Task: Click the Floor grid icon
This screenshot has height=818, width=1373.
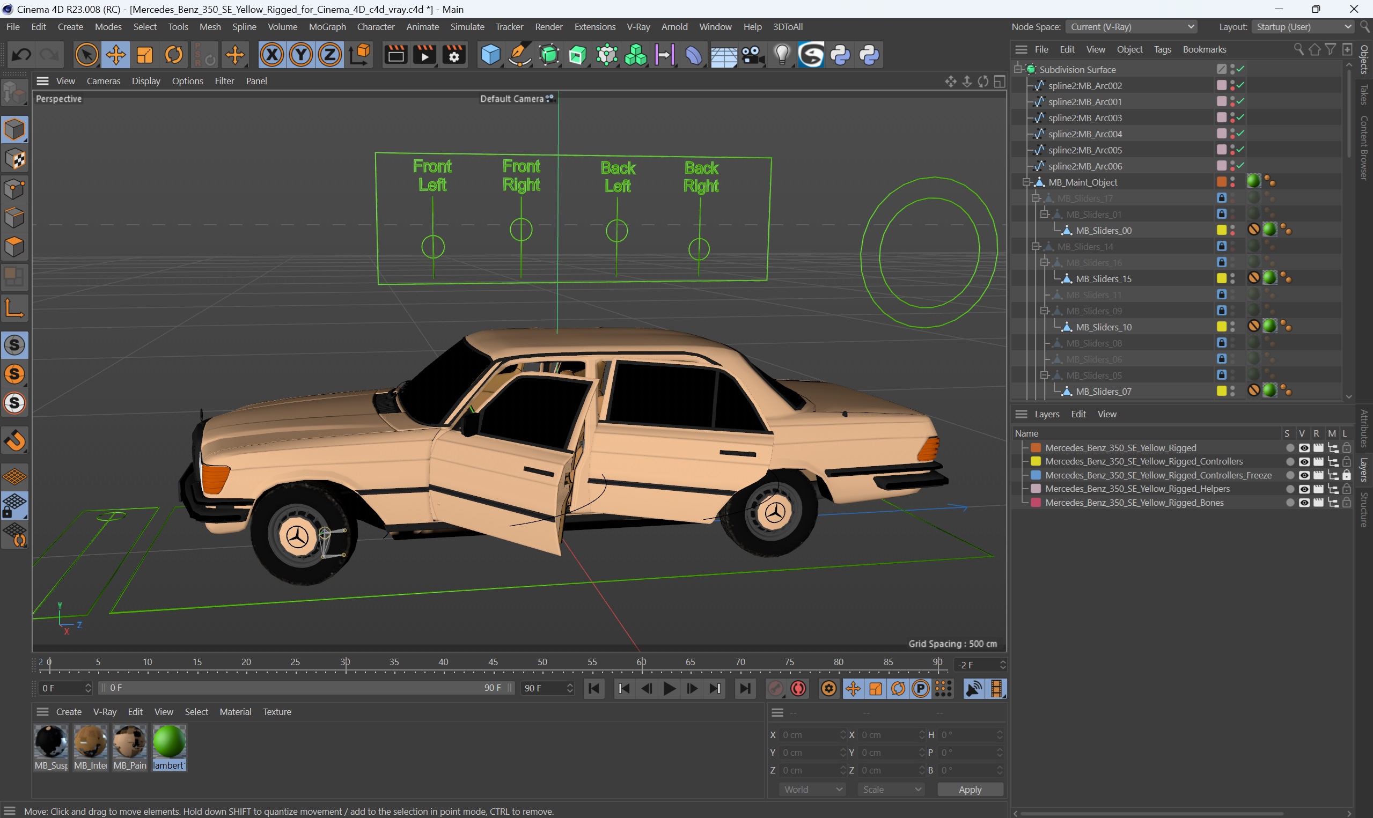Action: pos(724,55)
